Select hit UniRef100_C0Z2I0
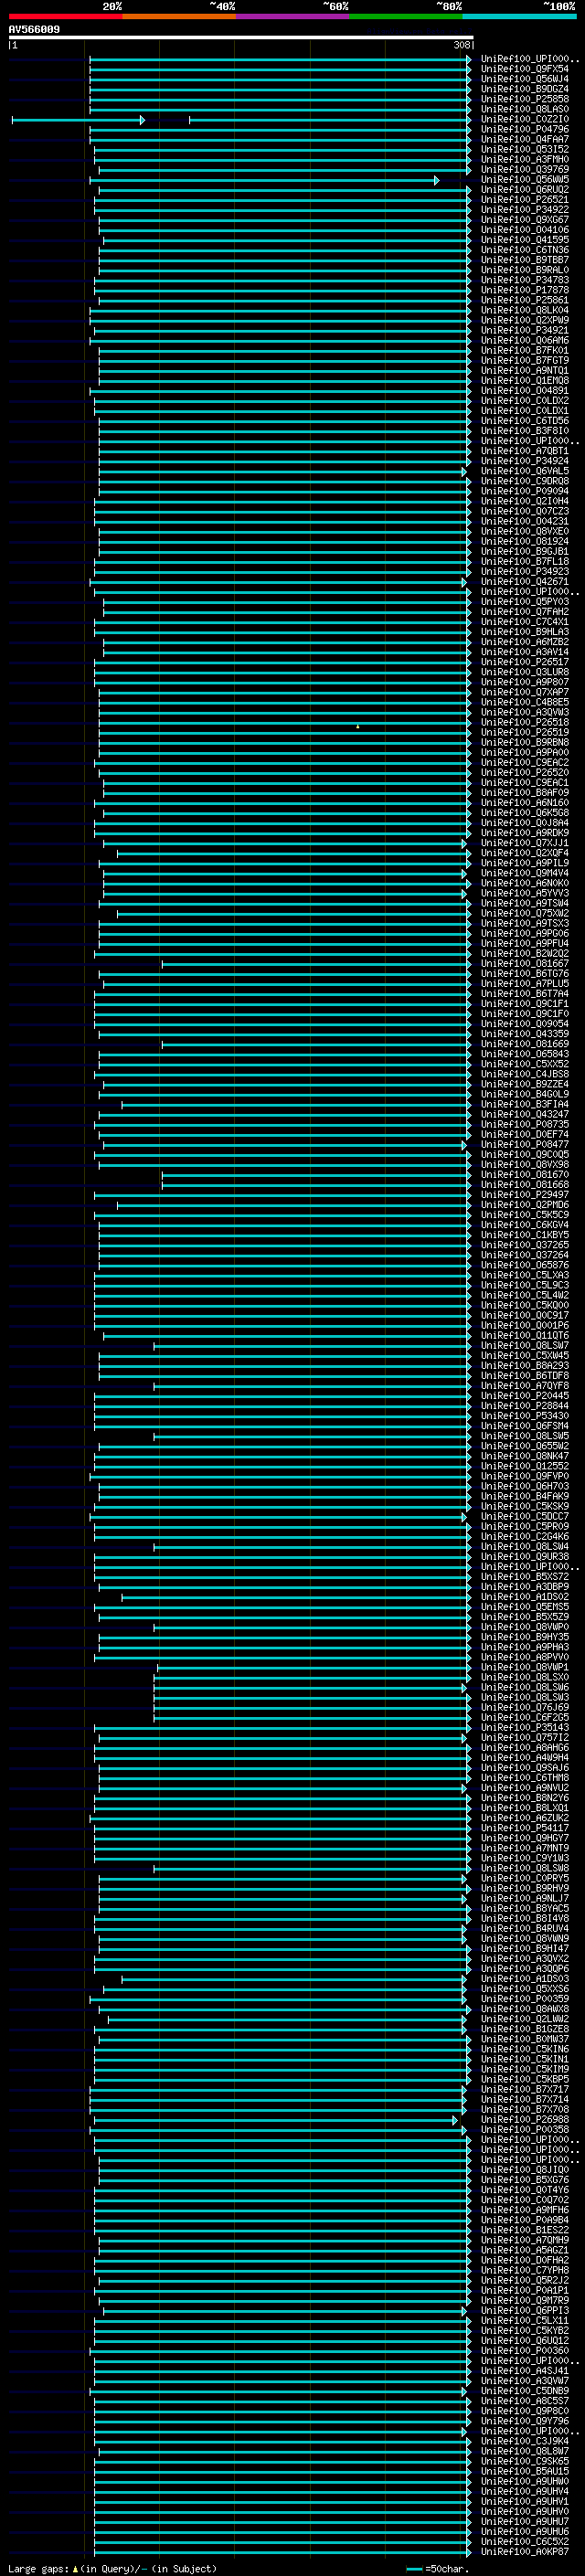Viewport: 585px width, 2576px height. tap(525, 119)
